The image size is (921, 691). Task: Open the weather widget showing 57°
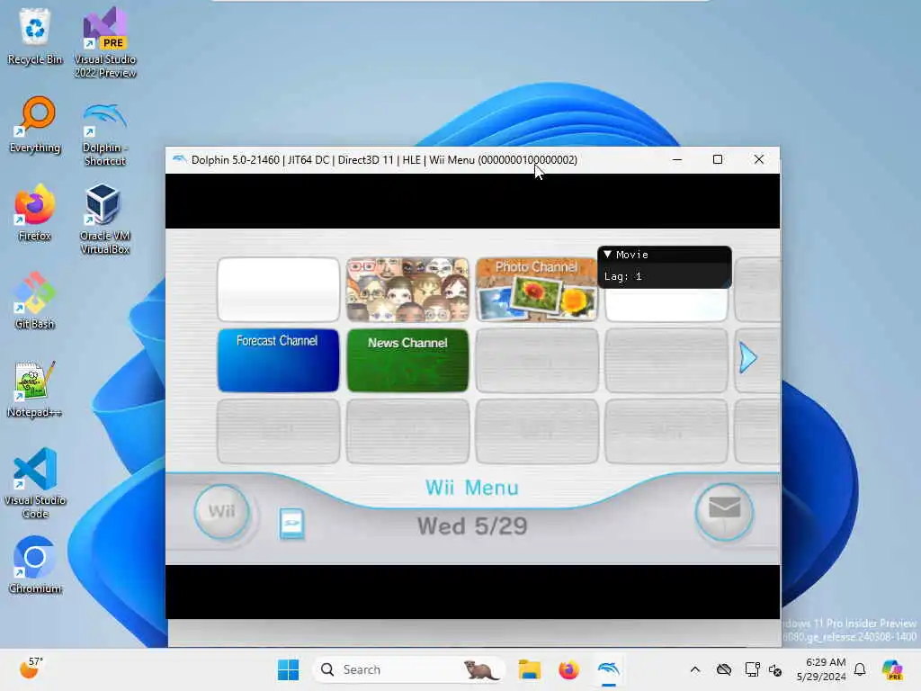pos(31,669)
